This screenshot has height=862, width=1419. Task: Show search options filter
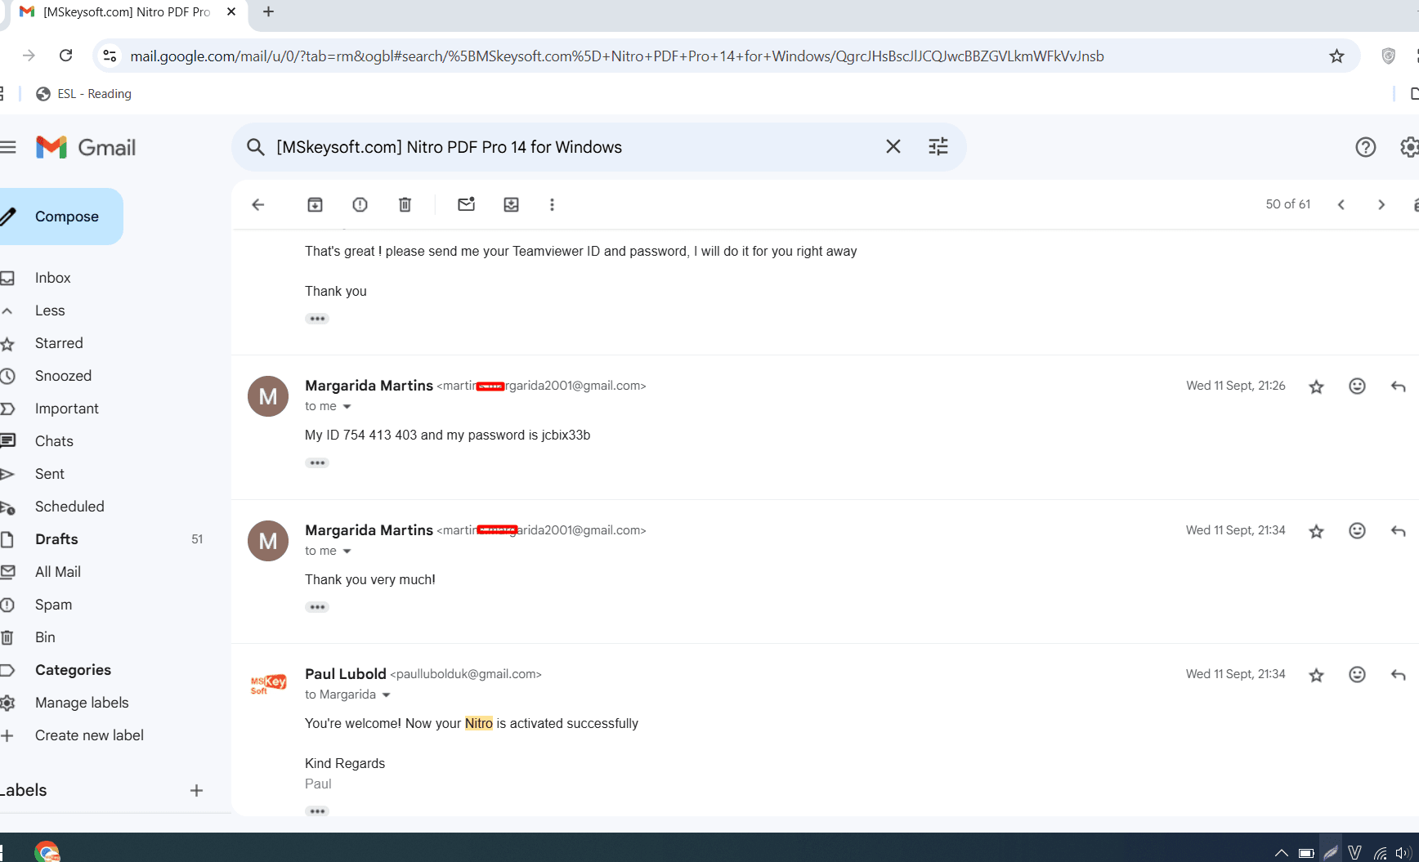point(938,147)
